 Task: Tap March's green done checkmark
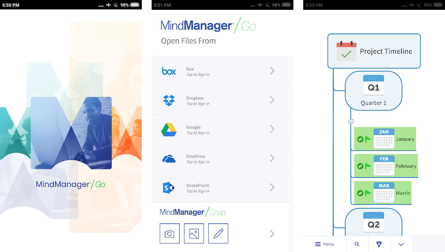[x=360, y=193]
